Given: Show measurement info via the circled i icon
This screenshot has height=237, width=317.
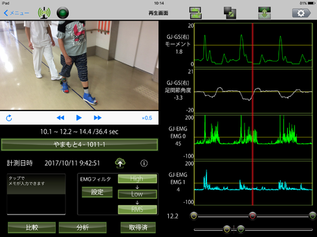Looking at the screenshot, I should pyautogui.click(x=144, y=163).
